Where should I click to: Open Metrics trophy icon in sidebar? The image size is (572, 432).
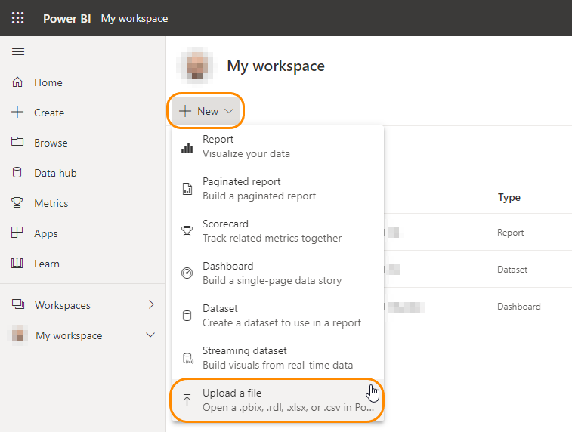coord(18,203)
